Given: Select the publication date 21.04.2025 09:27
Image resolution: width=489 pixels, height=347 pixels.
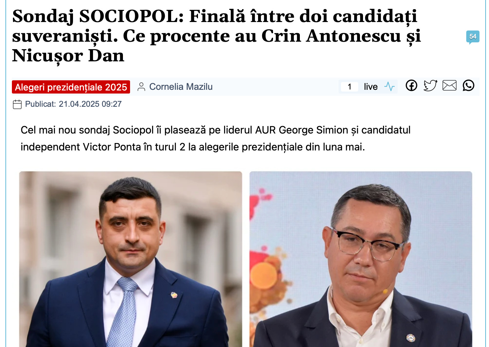Looking at the screenshot, I should tap(90, 104).
